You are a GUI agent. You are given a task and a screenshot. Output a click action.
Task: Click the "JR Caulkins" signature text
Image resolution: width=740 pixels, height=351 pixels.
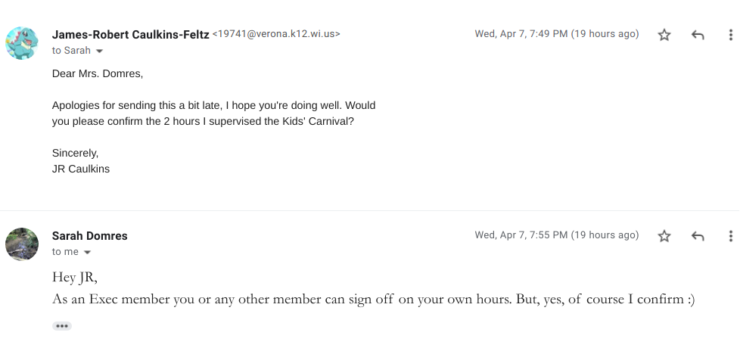[81, 169]
